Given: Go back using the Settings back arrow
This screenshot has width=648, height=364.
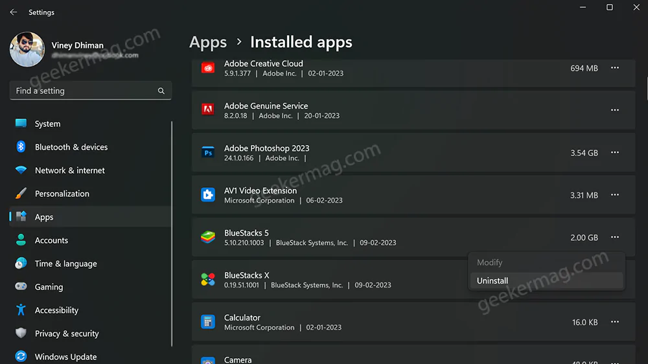Looking at the screenshot, I should click(x=13, y=12).
